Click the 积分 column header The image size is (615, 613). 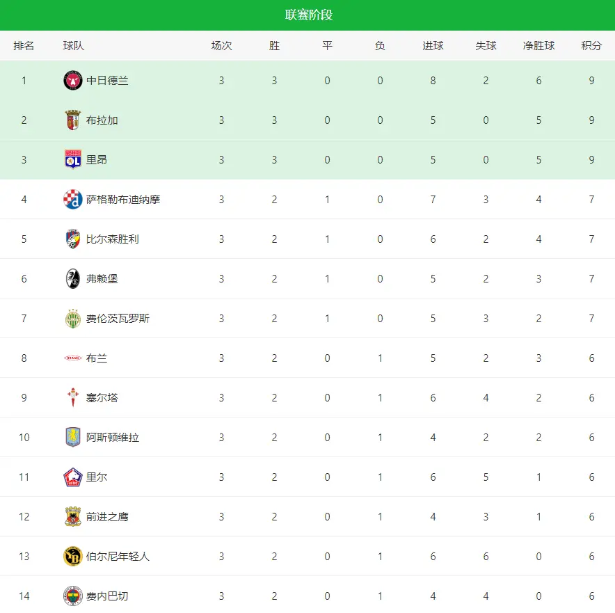(591, 46)
